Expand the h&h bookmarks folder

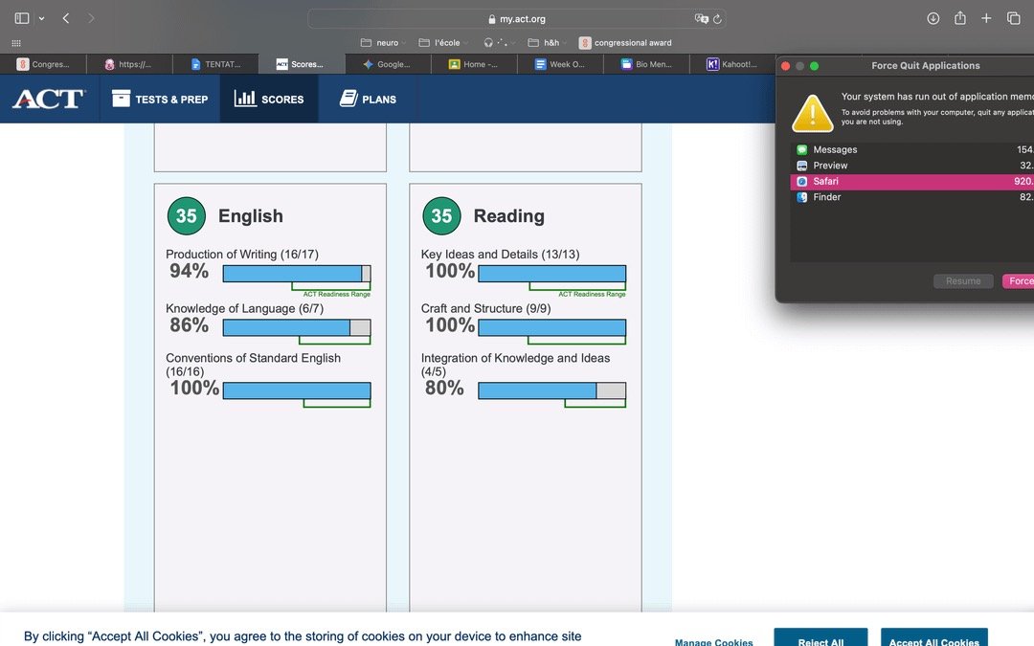click(547, 43)
